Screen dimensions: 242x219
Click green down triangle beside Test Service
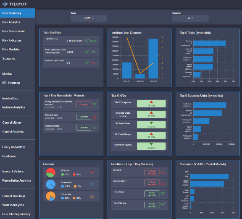[163, 194]
